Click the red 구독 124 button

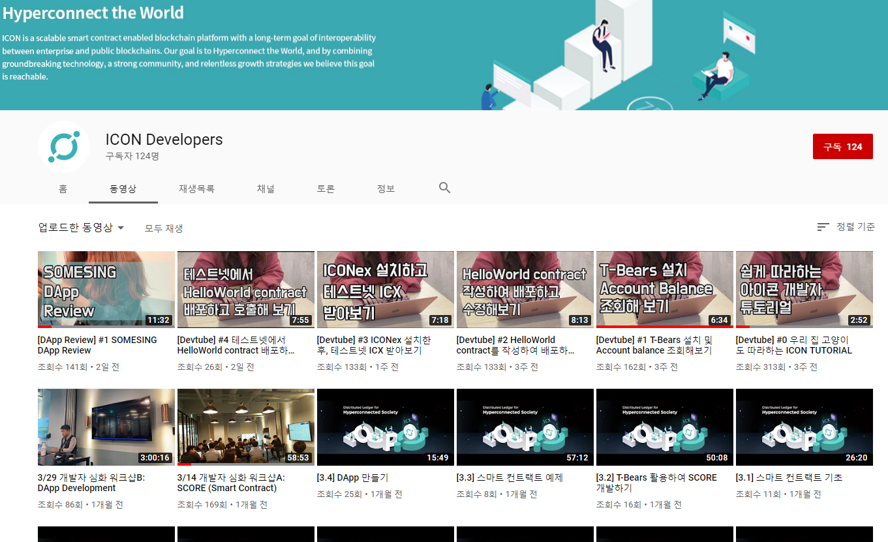(x=842, y=147)
